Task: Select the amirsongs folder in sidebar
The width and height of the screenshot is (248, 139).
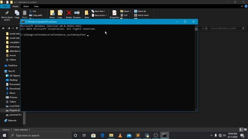Action: pos(13,47)
